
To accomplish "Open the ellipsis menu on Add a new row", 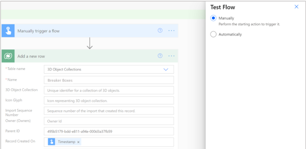I will (x=171, y=56).
